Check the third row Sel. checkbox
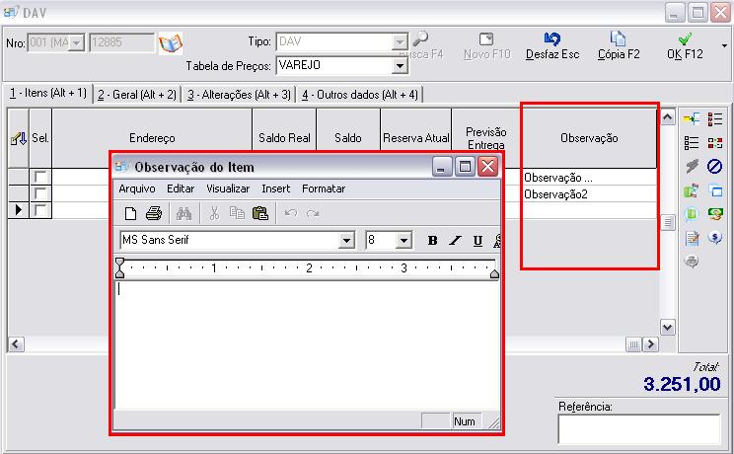Viewport: 734px width, 454px height. click(x=40, y=210)
